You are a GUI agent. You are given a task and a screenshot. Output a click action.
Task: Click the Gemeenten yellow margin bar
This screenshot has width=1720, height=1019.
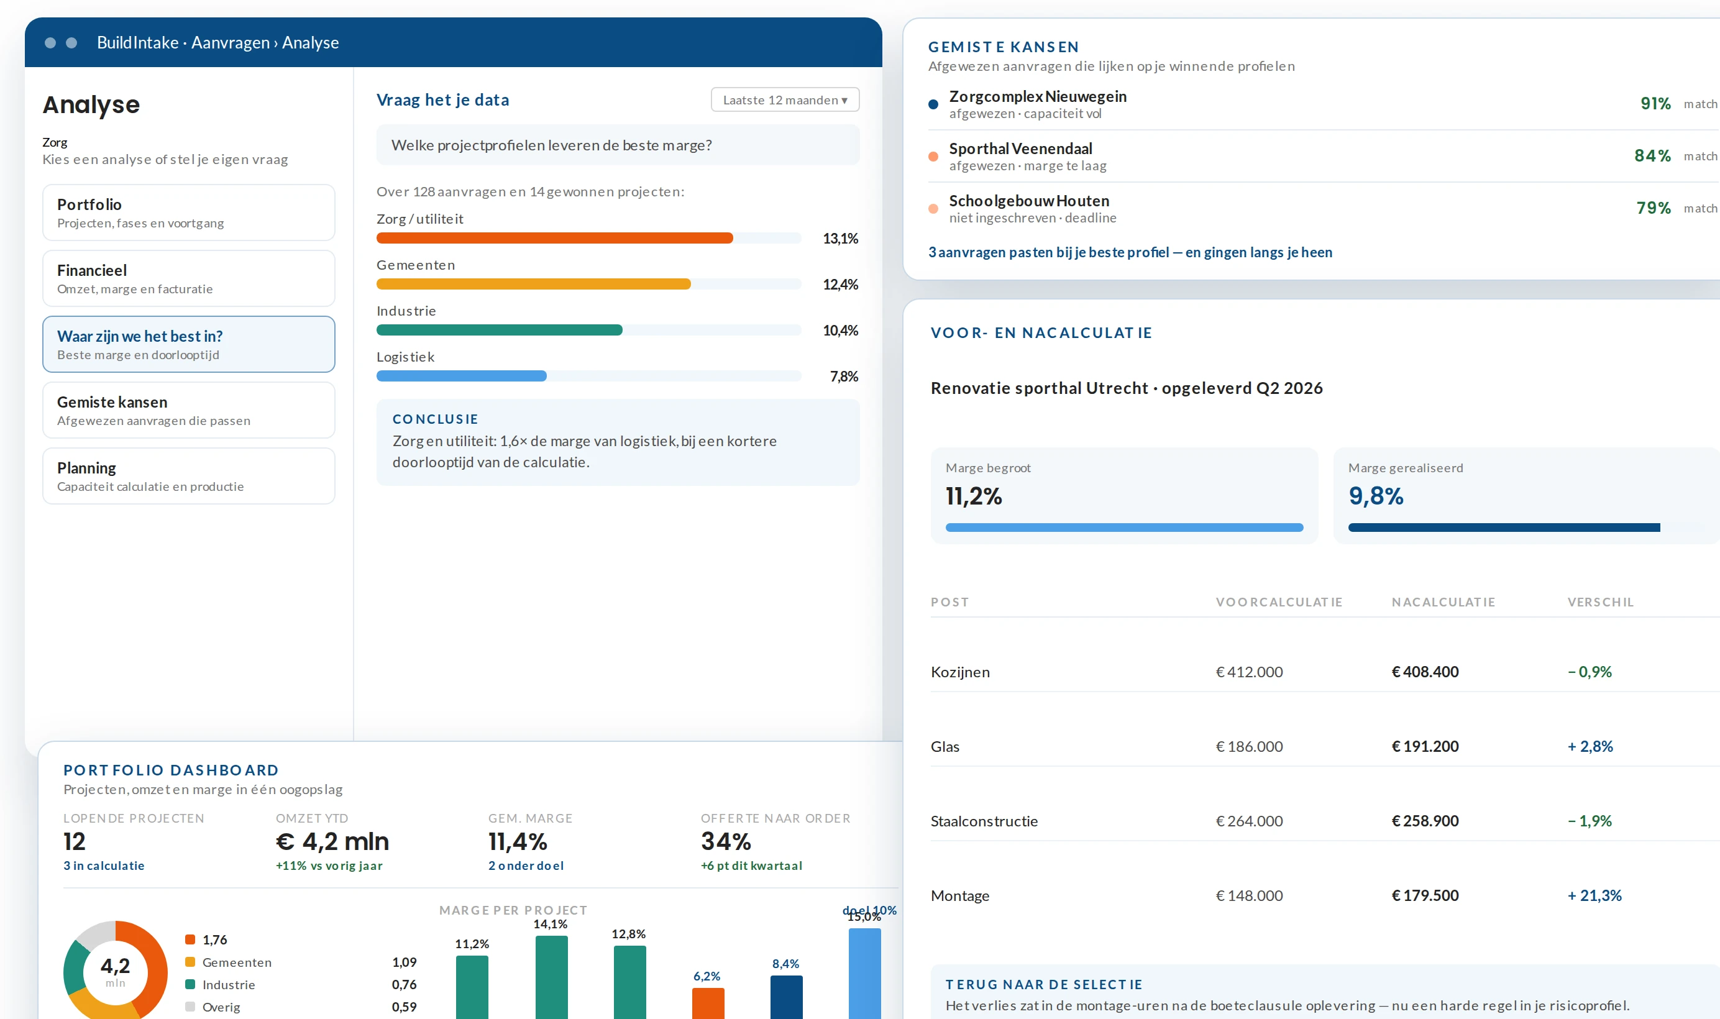(534, 285)
